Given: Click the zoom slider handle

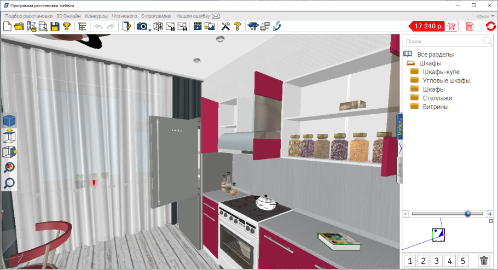Looking at the screenshot, I should tap(468, 214).
